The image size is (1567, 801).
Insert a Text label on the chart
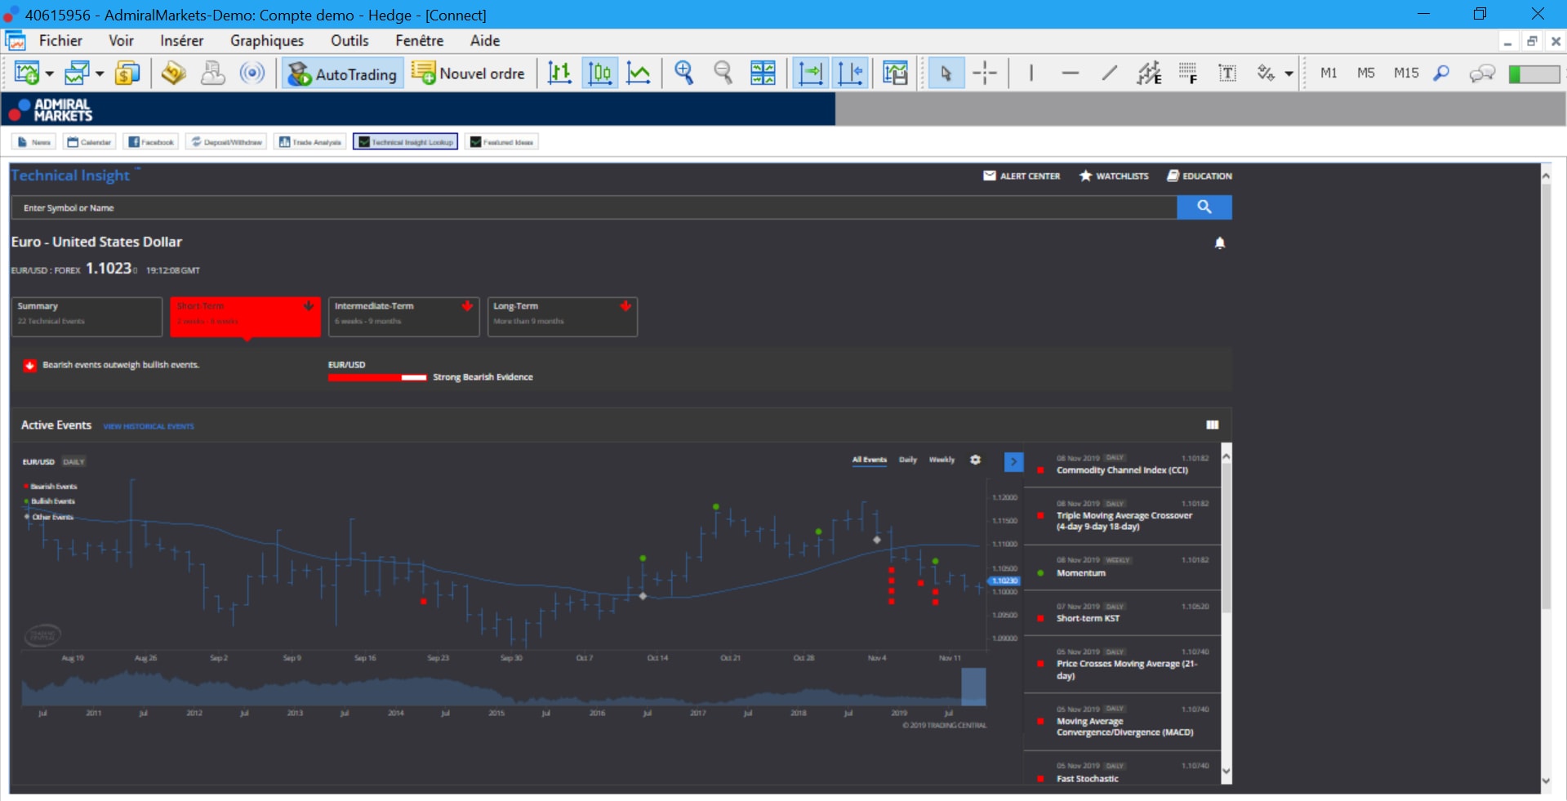point(1227,73)
